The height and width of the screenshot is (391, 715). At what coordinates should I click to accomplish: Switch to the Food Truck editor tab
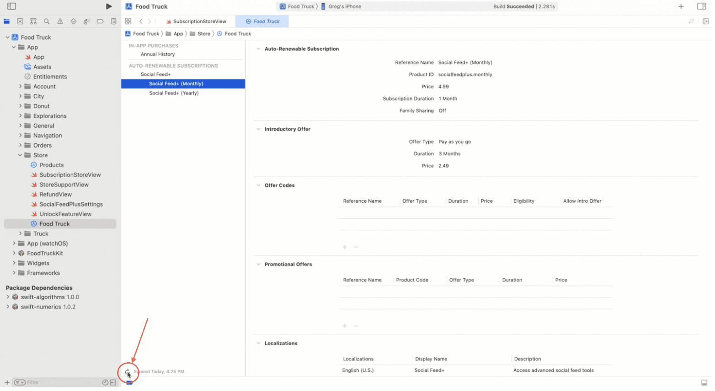[261, 21]
